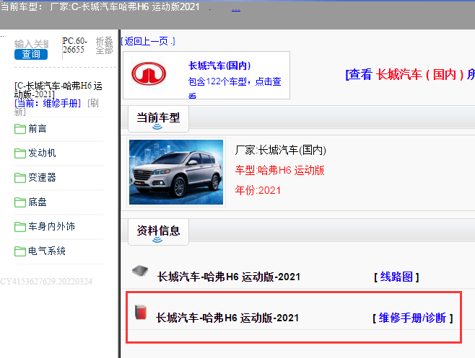475x358 pixels.
Task: Click sidebar title [C-长城汽车-哈弗H6 运动版-2021]
Action: [x=58, y=90]
